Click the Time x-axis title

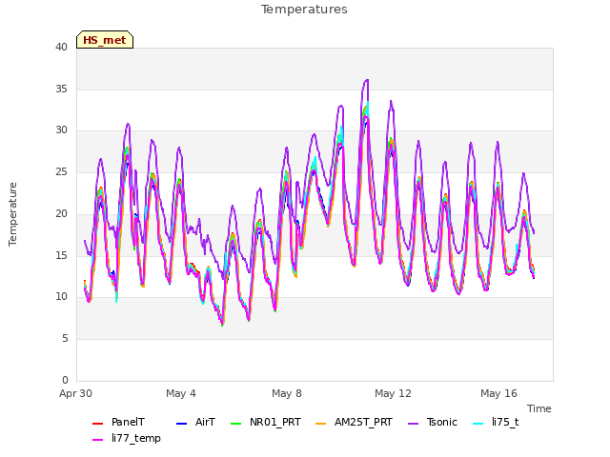[x=539, y=408]
